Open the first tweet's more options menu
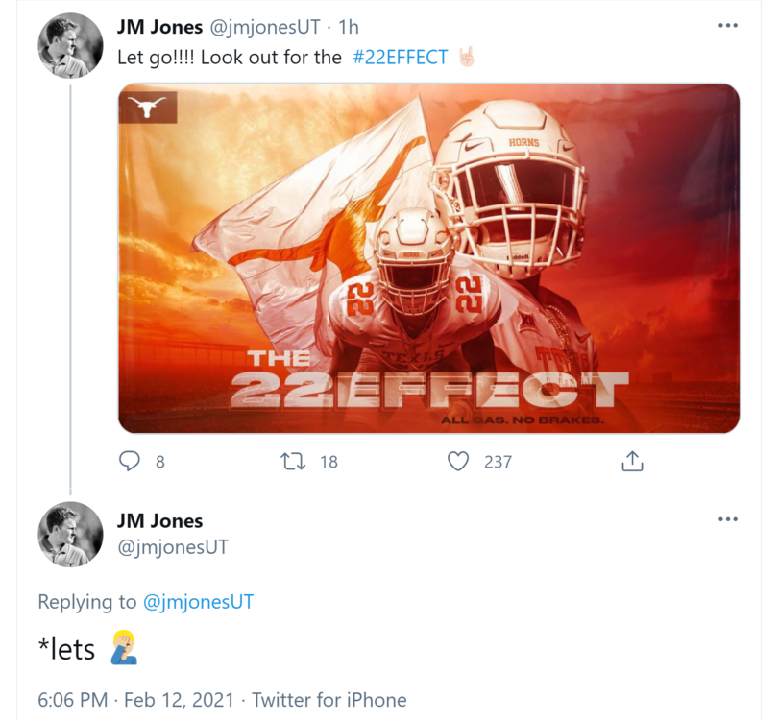779x720 pixels. pyautogui.click(x=728, y=26)
